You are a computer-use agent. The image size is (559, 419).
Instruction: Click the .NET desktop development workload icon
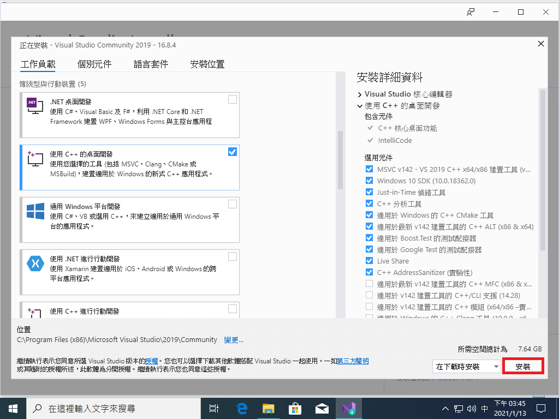click(x=35, y=105)
